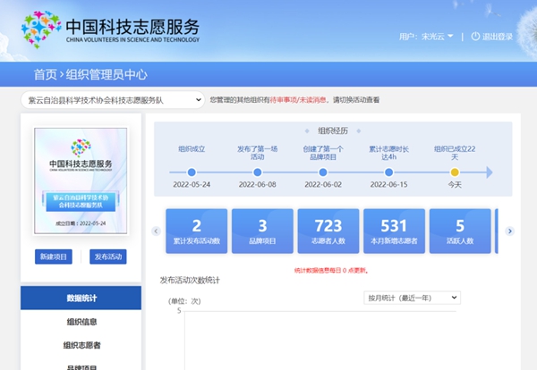Click the red 待审事项/未读消息 text
This screenshot has width=537, height=370.
click(x=298, y=100)
